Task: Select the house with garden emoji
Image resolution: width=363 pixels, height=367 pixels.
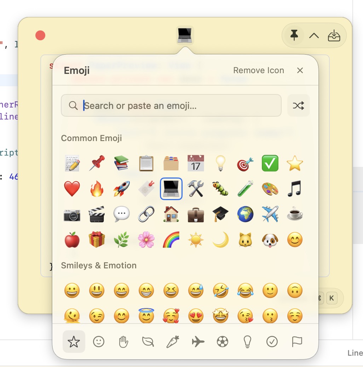Action: [171, 214]
